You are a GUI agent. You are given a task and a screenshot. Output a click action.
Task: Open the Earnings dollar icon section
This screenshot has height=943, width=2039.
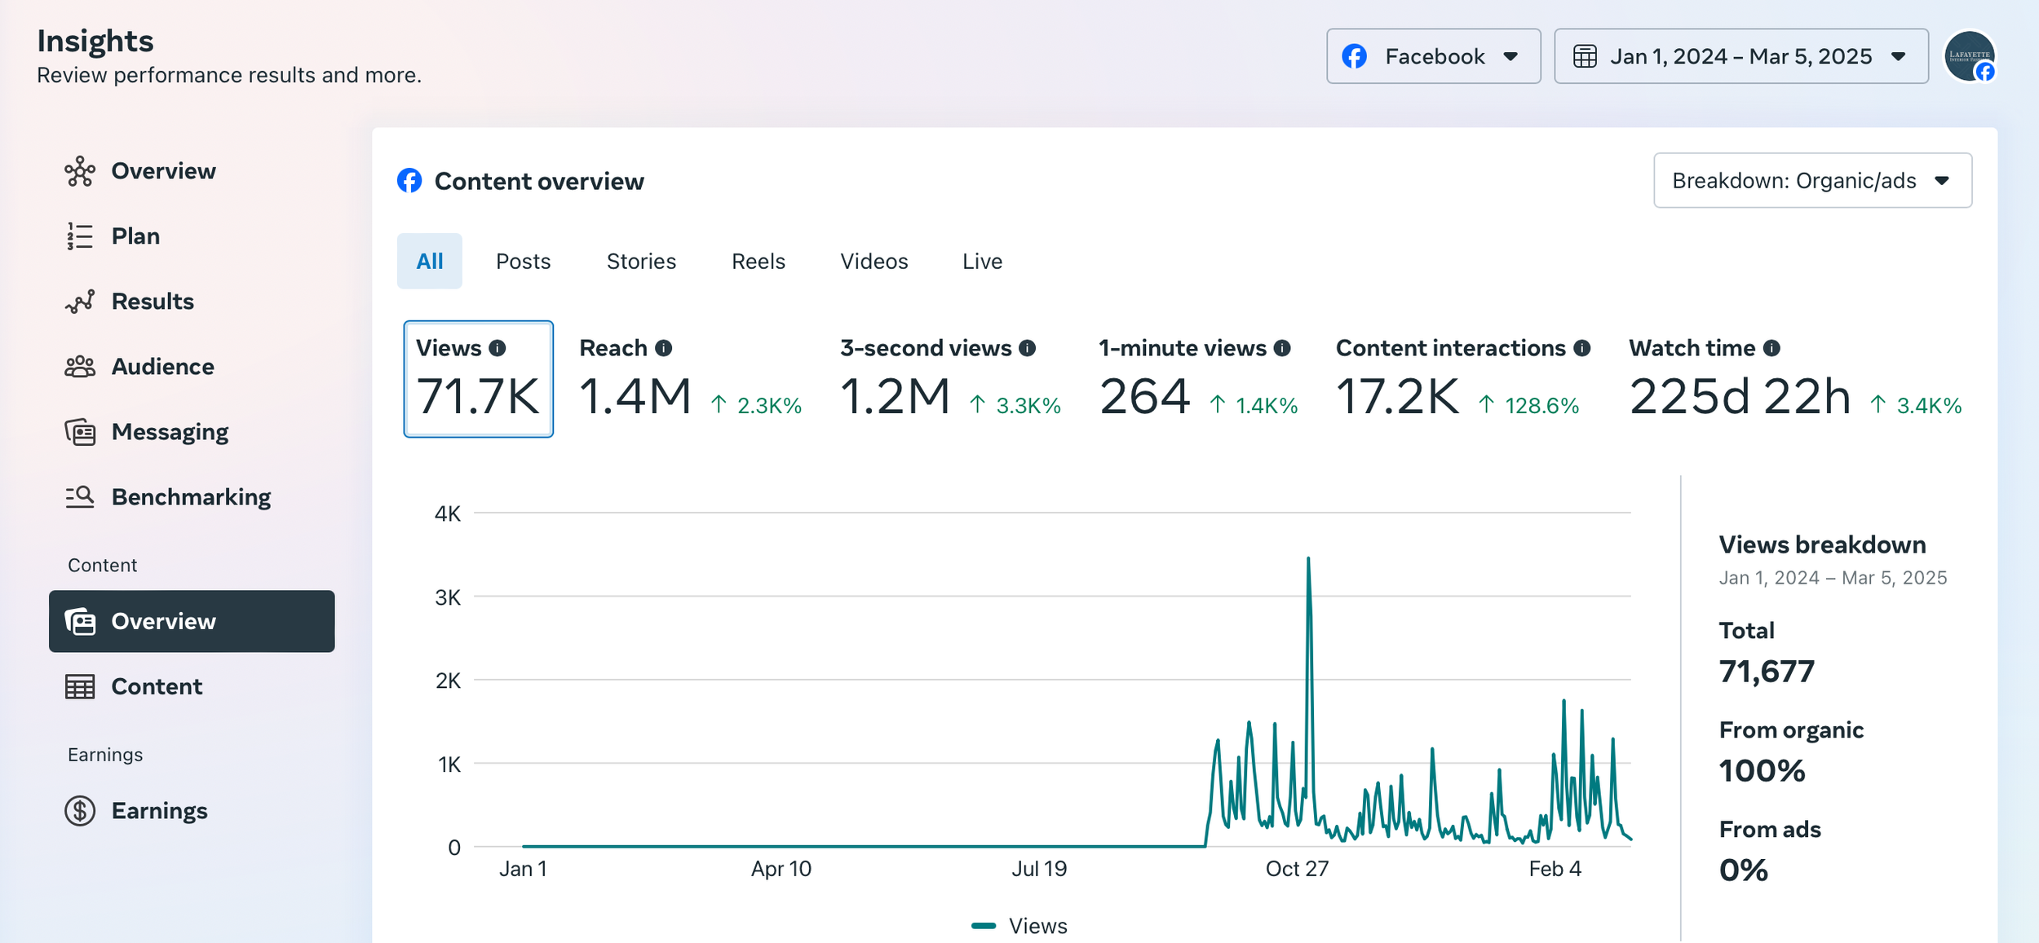pos(81,811)
